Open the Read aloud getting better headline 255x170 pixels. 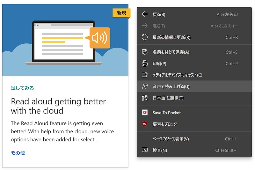point(58,106)
